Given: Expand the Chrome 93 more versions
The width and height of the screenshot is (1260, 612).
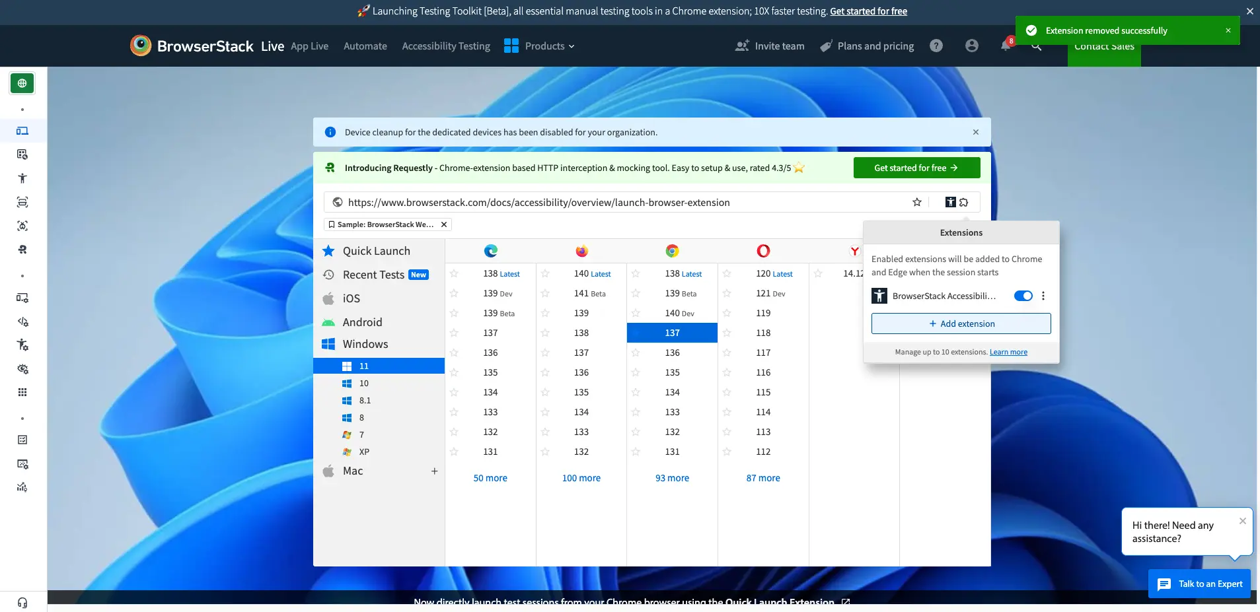Looking at the screenshot, I should pos(672,478).
